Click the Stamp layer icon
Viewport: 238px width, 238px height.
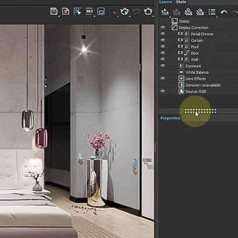[175, 21]
